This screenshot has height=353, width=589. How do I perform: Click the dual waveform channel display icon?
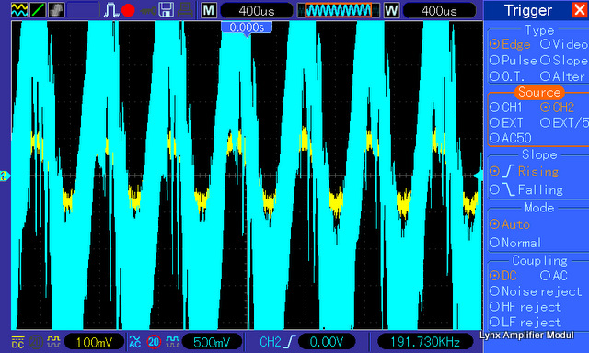click(19, 10)
